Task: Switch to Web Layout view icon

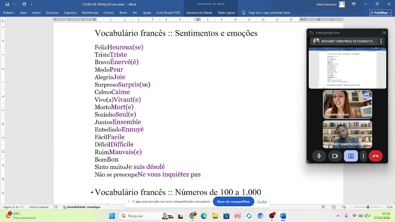Action: click(344, 207)
